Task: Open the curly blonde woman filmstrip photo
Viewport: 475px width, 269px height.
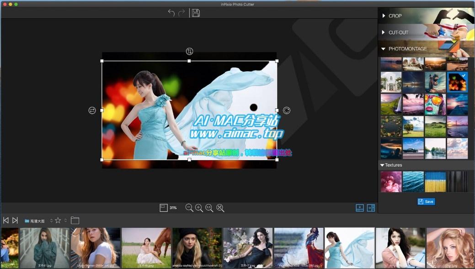Action: click(451, 248)
